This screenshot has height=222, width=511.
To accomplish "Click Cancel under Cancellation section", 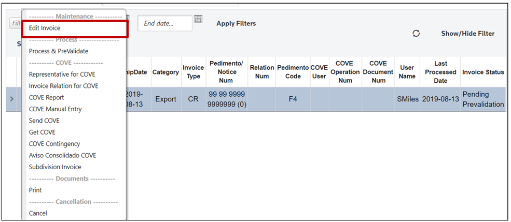I will pos(38,213).
